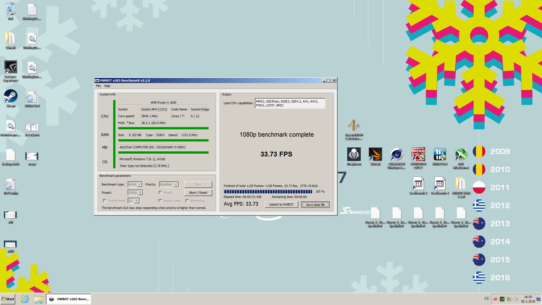This screenshot has height=305, width=542.
Task: Click the 8 192 MB RAM size value
Action: click(x=135, y=135)
